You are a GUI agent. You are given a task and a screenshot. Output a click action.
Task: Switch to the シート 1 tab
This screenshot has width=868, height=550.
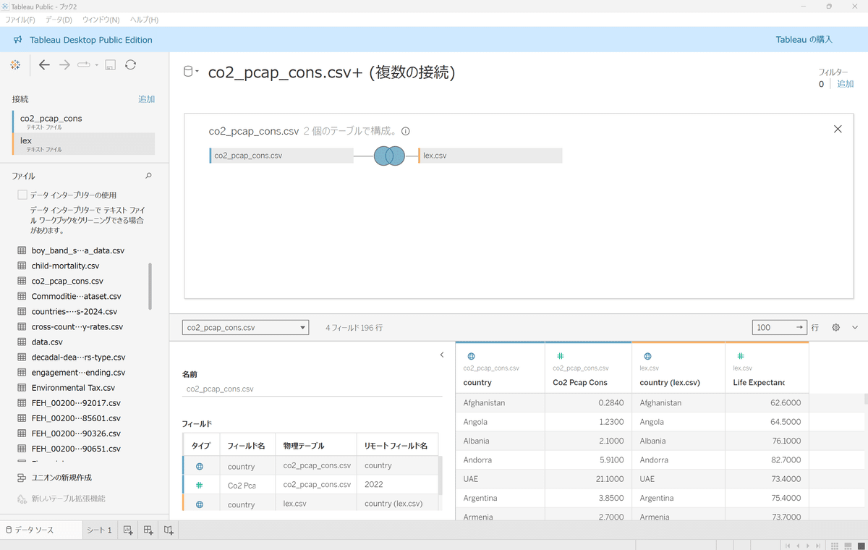99,530
